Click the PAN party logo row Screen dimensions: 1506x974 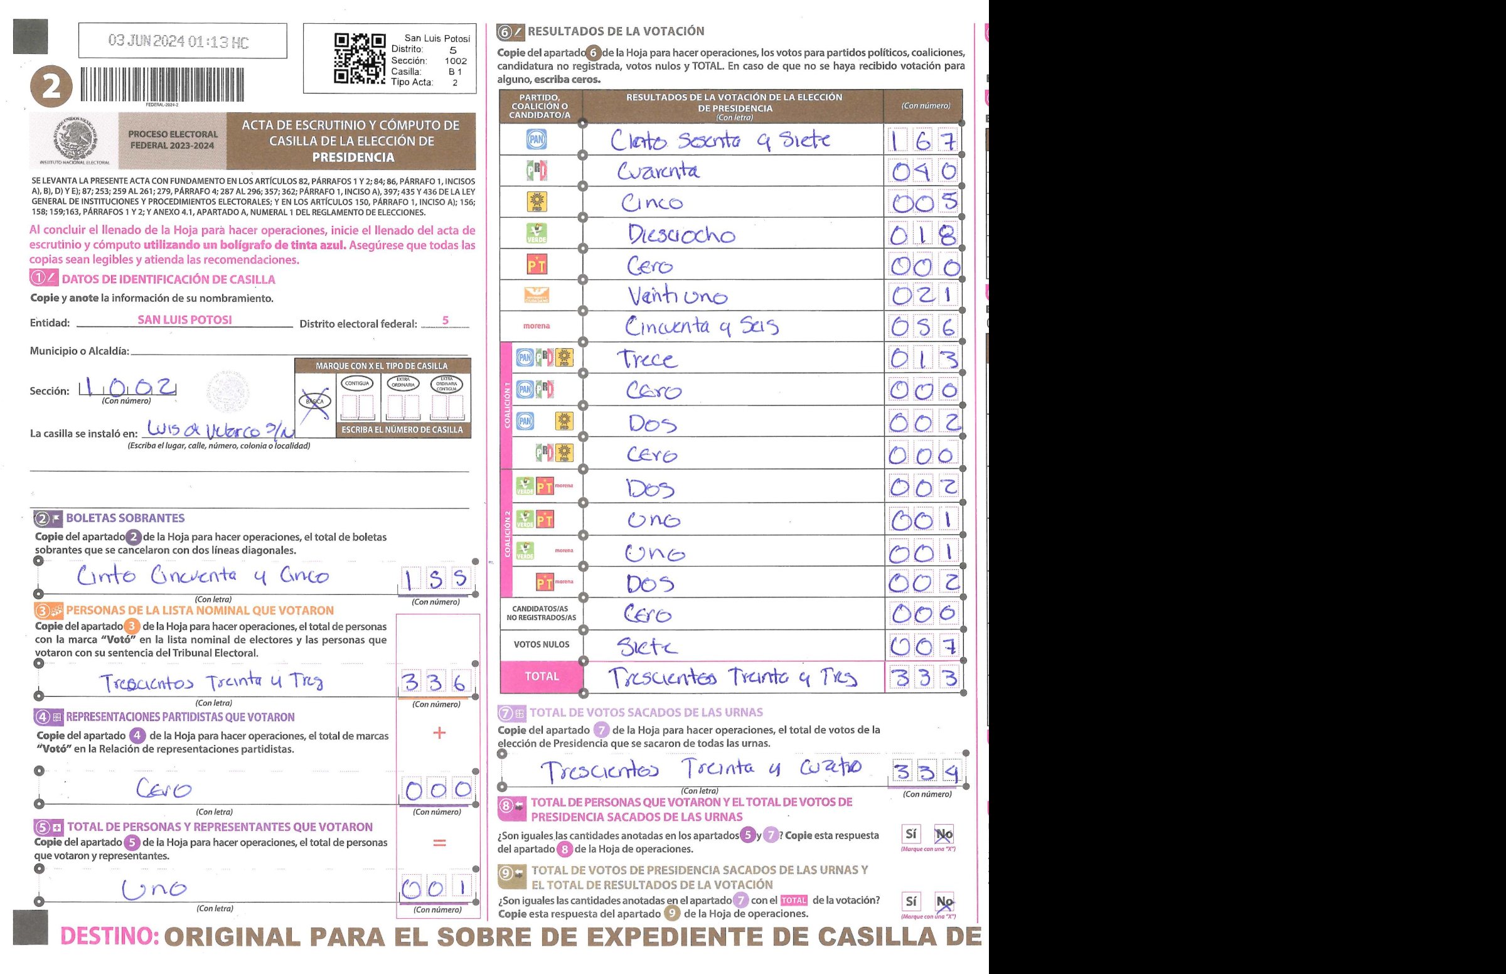[732, 139]
